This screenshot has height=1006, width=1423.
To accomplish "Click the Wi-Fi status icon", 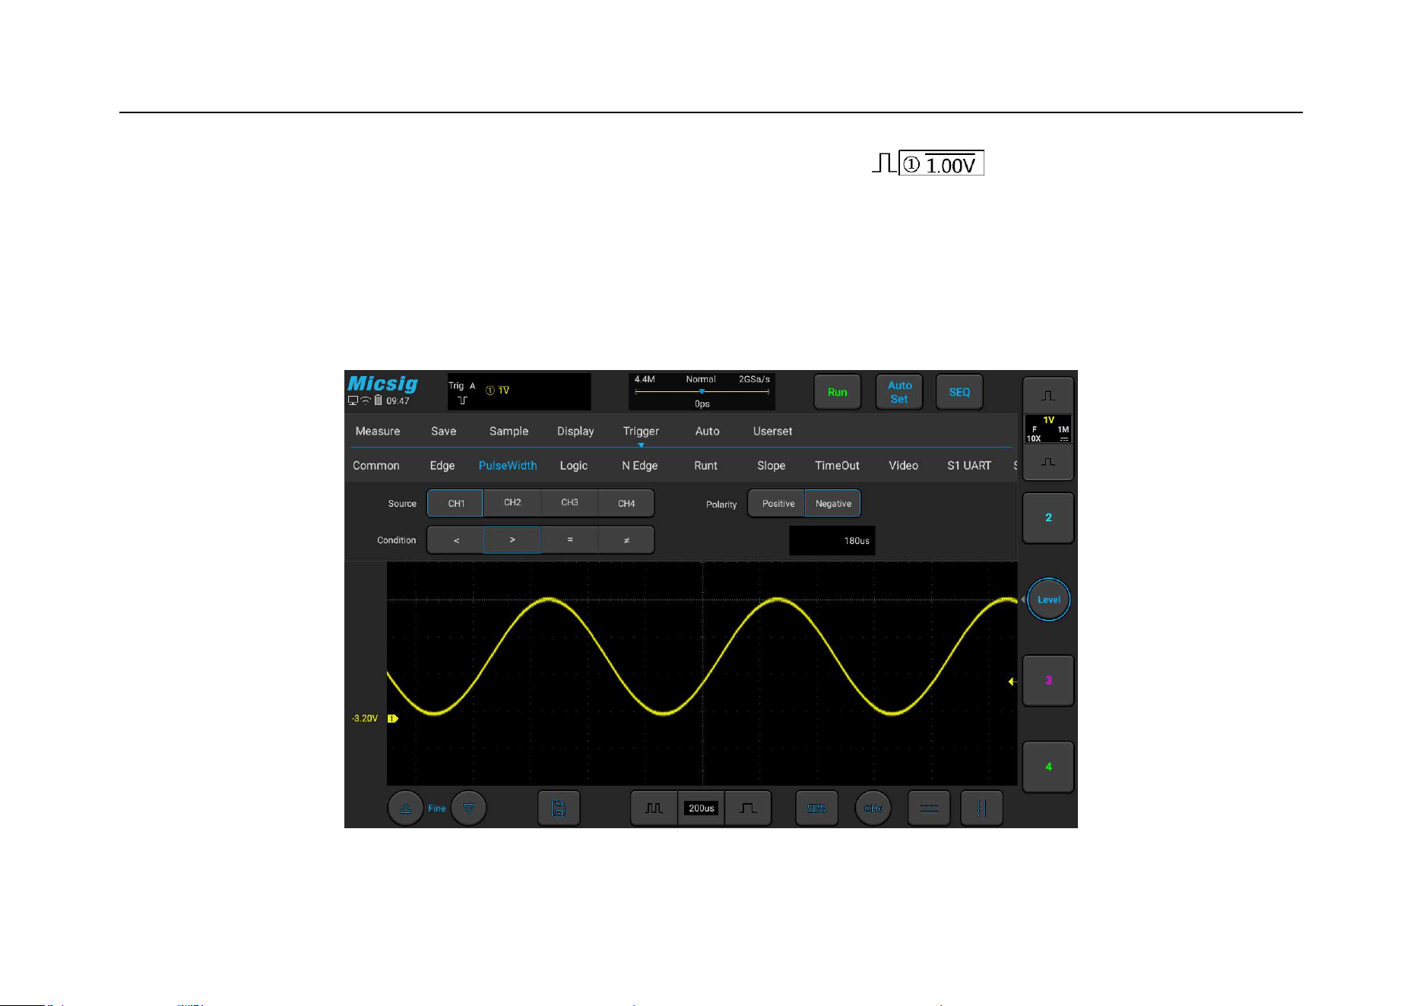I will pos(366,400).
